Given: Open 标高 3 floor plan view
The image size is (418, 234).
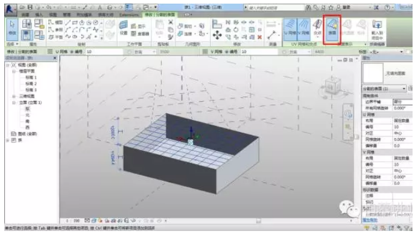Looking at the screenshot, I should point(31,90).
